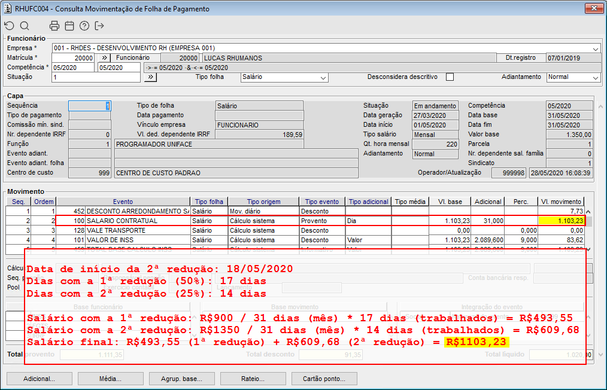Screen dimensions: 607x390
Task: Click the lookup arrows beside Situação field
Action: [x=150, y=77]
